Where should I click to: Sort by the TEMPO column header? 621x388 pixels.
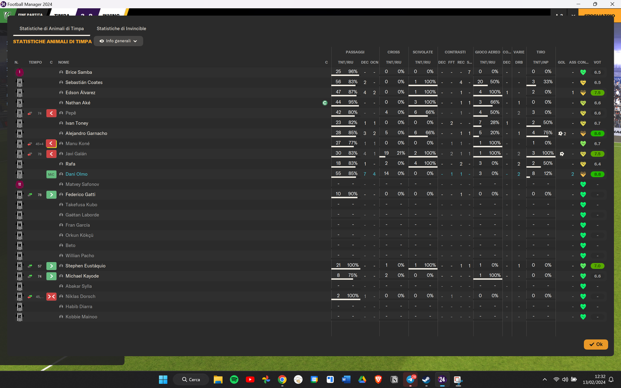(x=35, y=63)
